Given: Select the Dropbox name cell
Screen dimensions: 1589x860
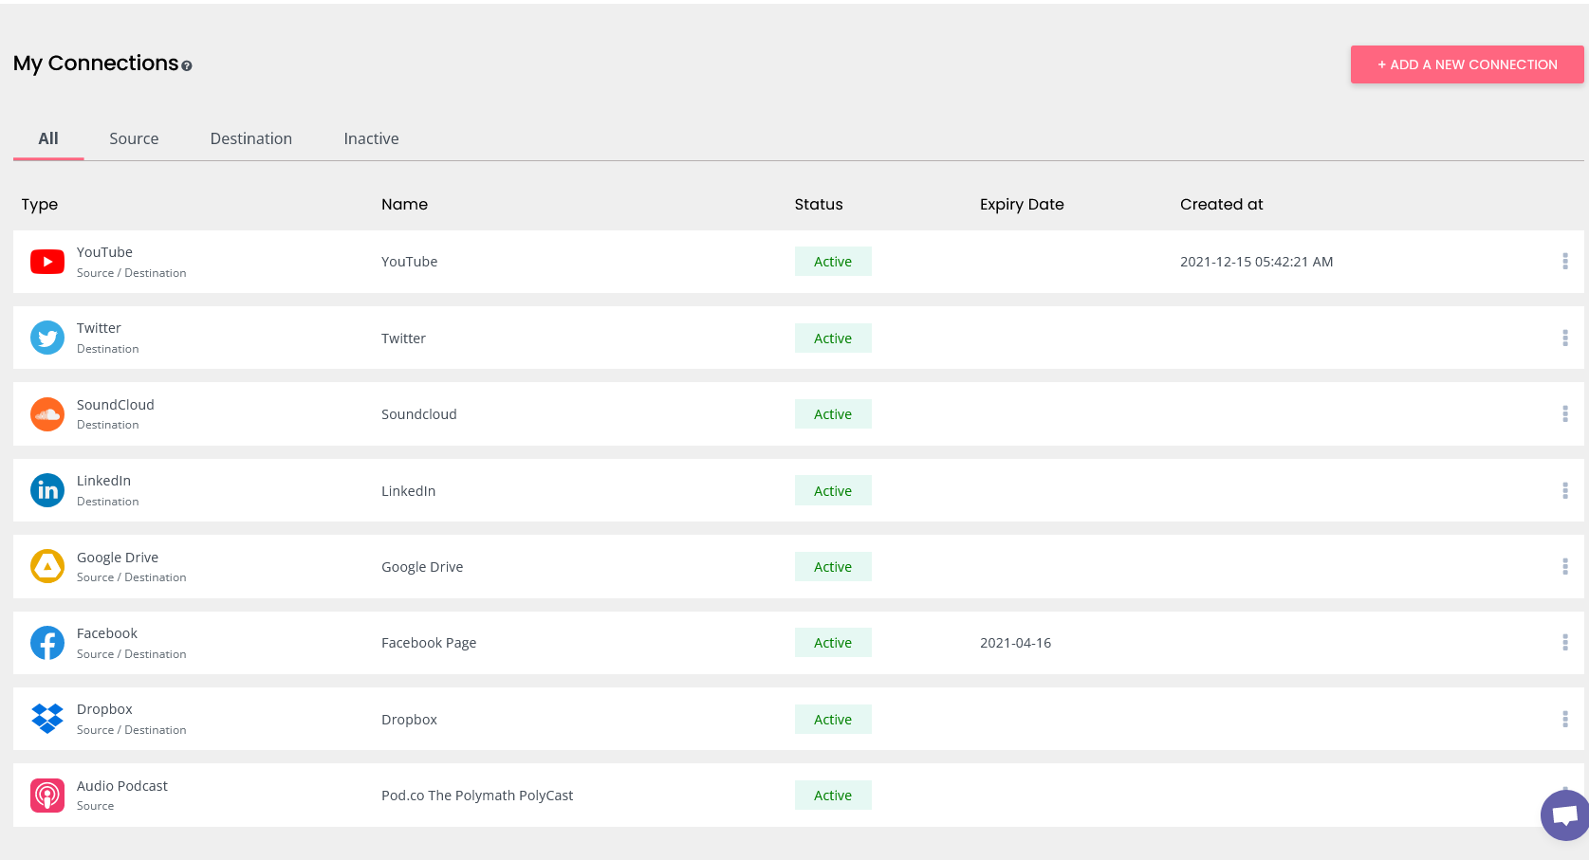Looking at the screenshot, I should tap(409, 720).
